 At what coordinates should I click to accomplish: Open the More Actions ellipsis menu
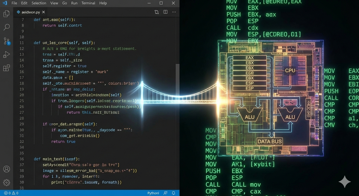click(x=174, y=12)
